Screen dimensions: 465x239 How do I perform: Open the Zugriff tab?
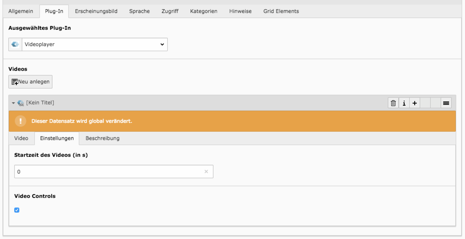170,11
